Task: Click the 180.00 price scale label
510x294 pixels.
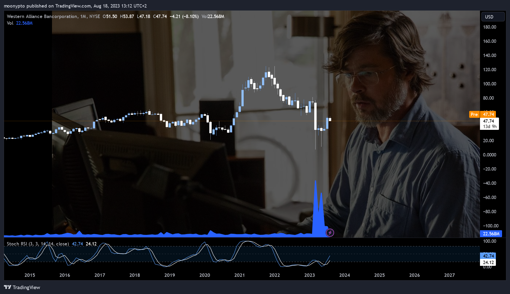Action: (490, 27)
